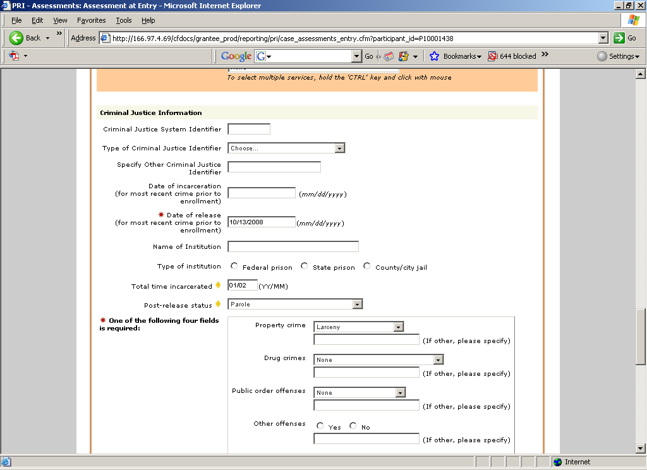This screenshot has width=647, height=470.
Task: Open the File menu
Action: tap(16, 20)
